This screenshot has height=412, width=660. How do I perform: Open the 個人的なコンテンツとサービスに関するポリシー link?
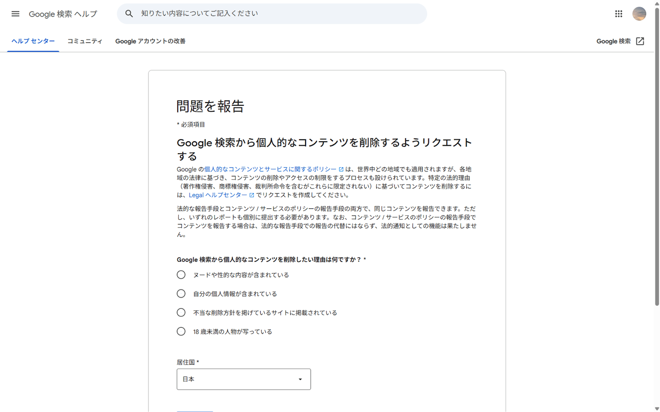click(270, 169)
